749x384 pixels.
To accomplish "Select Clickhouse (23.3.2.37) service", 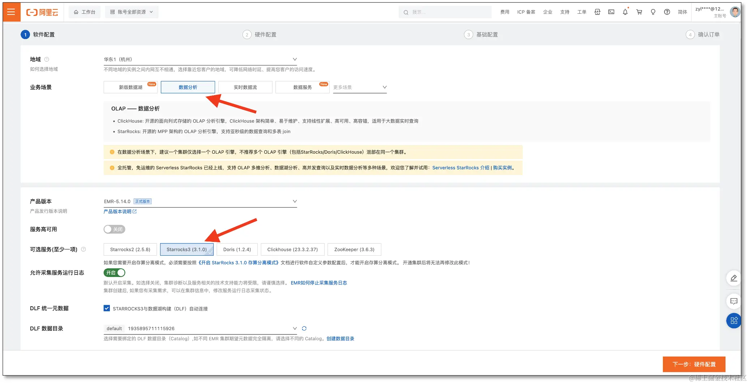I will 292,249.
